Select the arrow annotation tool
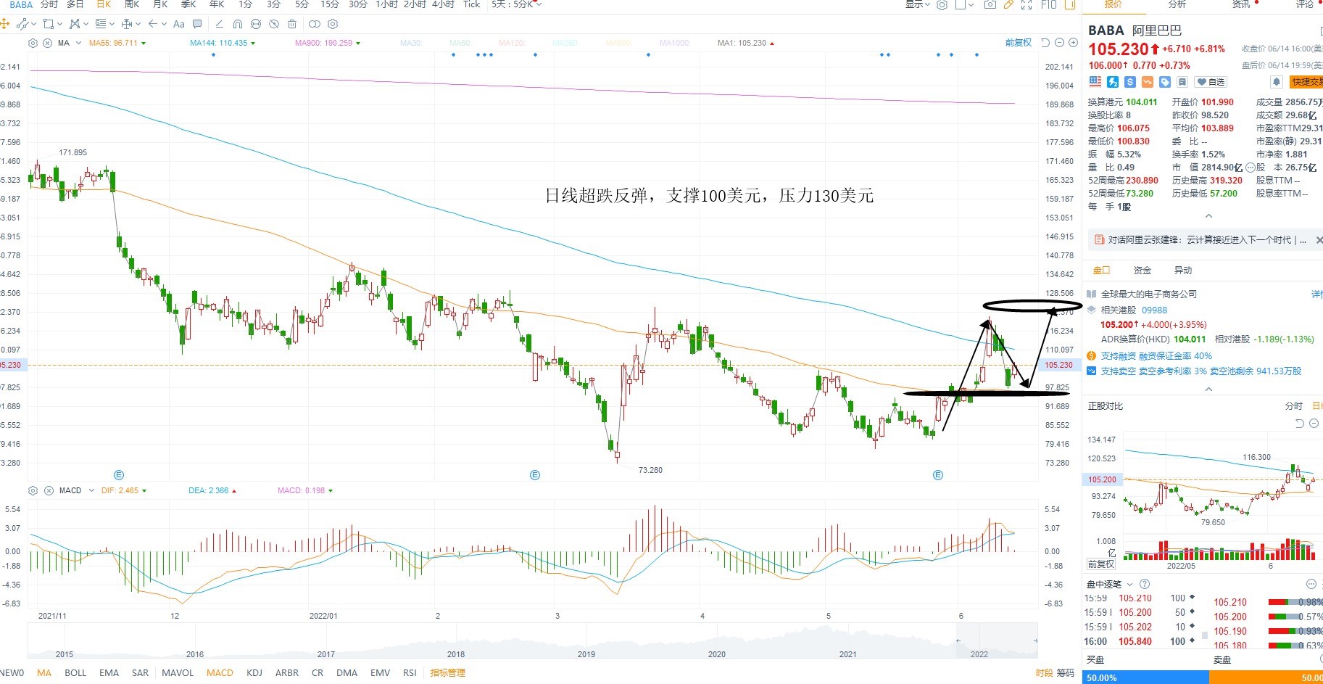Image resolution: width=1323 pixels, height=684 pixels. tap(153, 24)
